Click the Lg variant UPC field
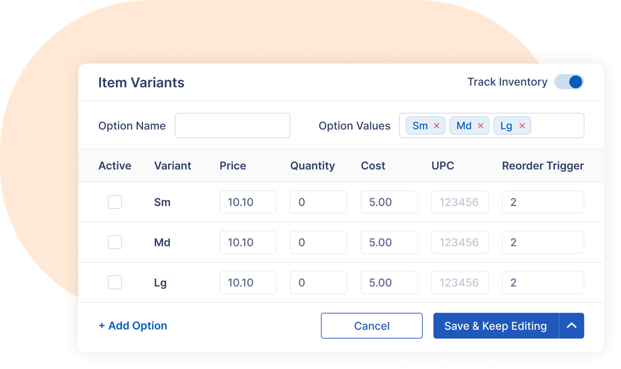Image resolution: width=621 pixels, height=369 pixels. 460,282
